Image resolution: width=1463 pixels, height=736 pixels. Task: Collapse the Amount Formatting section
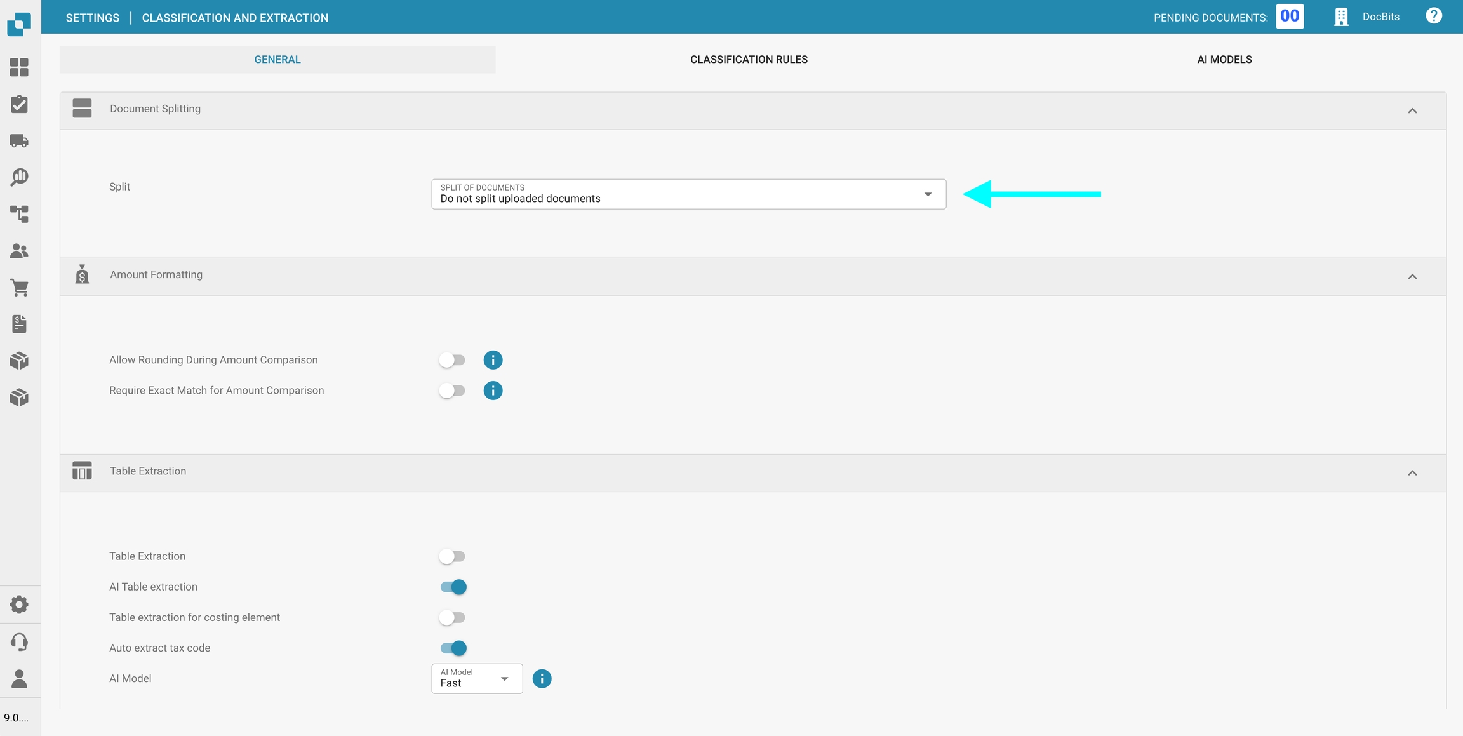pos(1412,276)
